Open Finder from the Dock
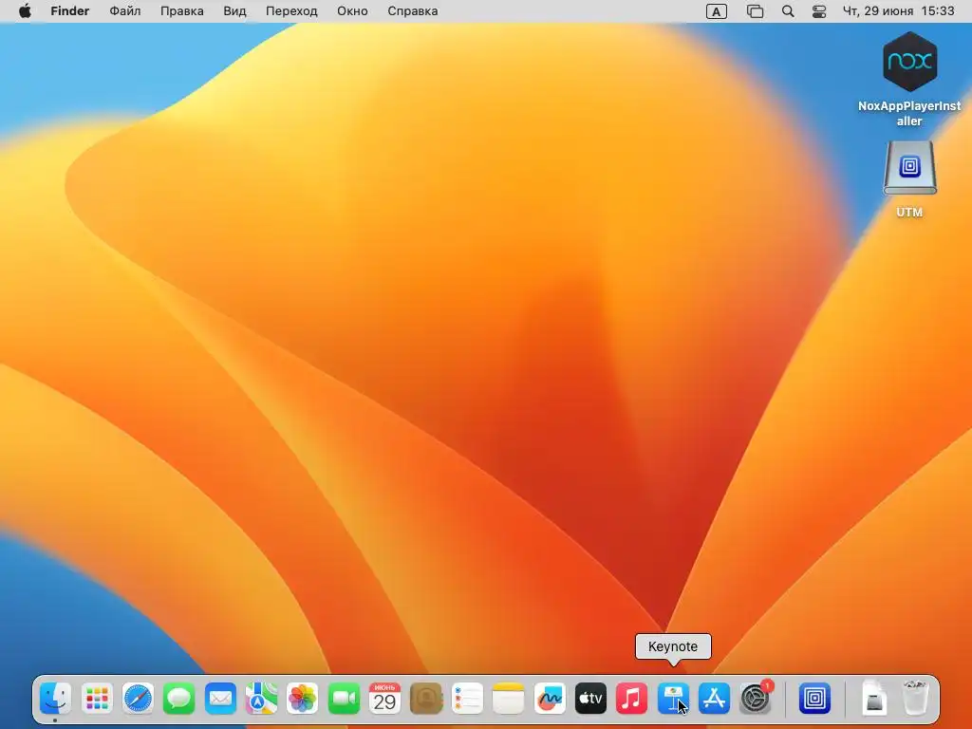Viewport: 972px width, 729px height. (x=56, y=699)
